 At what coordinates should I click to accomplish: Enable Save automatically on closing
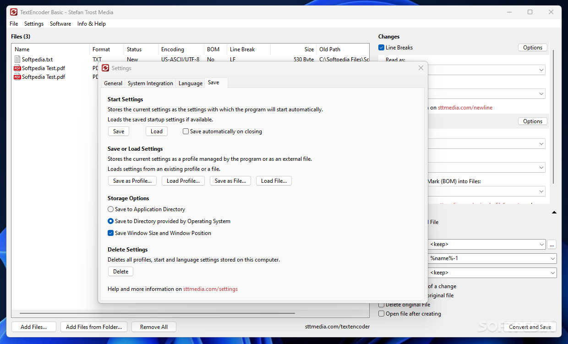[186, 131]
